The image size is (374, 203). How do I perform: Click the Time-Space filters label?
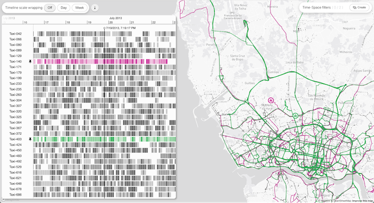[316, 7]
